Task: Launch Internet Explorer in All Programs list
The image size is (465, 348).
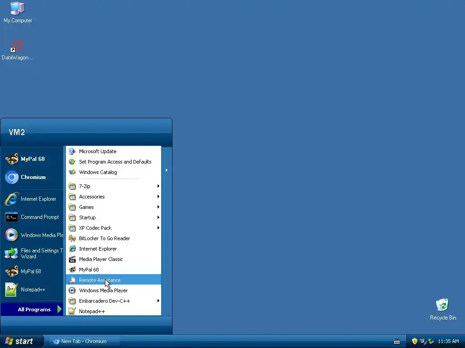Action: 113,249
